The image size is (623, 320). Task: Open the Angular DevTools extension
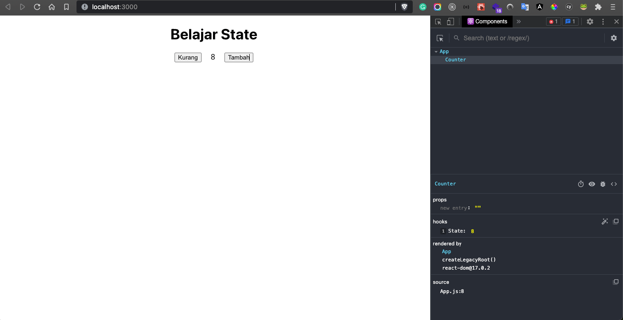[540, 7]
